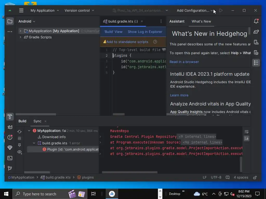Click the Run green play button
The height and width of the screenshot is (199, 266).
(221, 10)
